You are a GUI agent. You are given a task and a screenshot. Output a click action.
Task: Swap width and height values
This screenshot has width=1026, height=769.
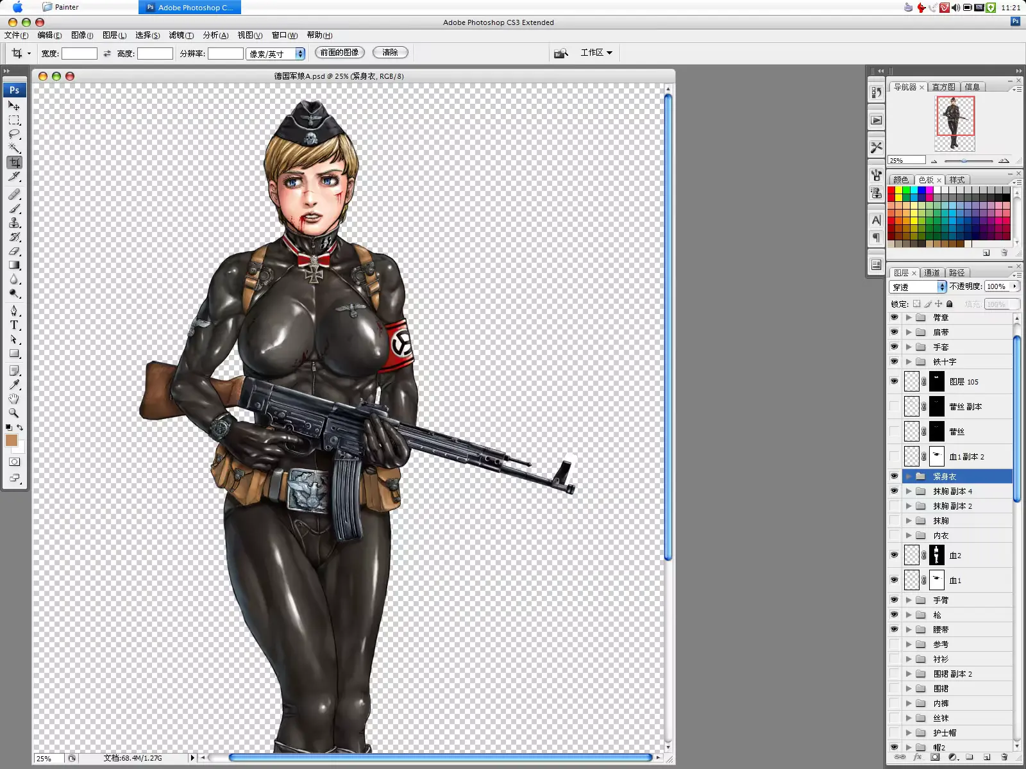[x=107, y=54]
